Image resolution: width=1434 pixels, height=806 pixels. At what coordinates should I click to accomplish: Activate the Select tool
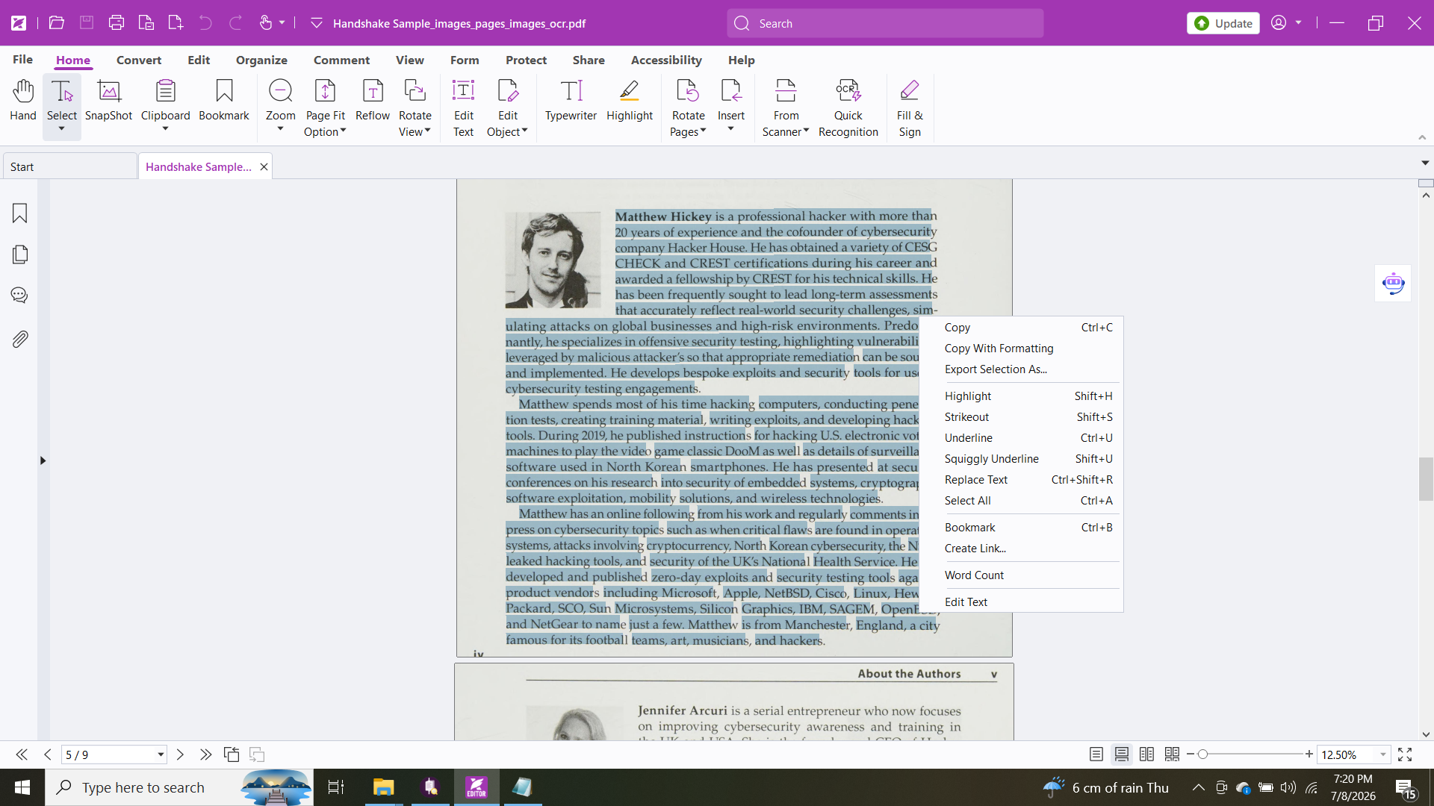(x=62, y=101)
